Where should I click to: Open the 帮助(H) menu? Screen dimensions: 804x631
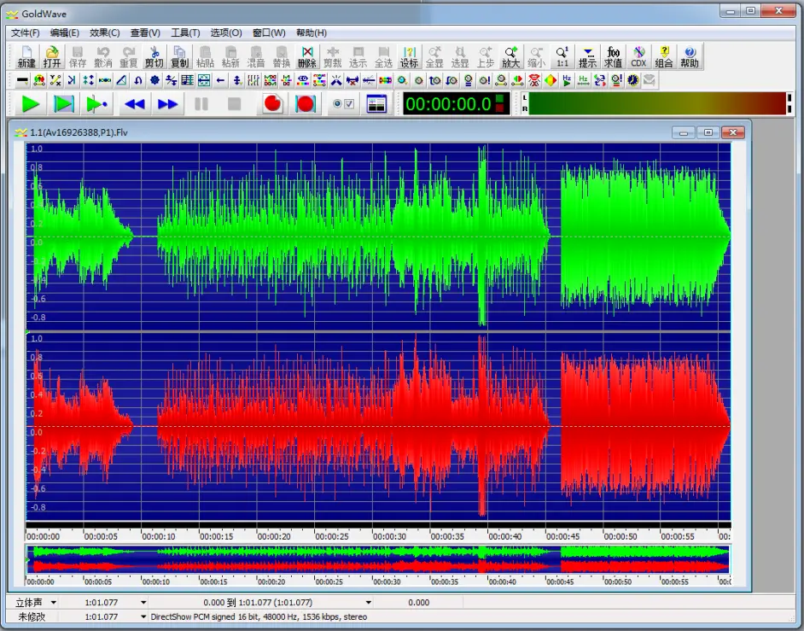click(312, 32)
